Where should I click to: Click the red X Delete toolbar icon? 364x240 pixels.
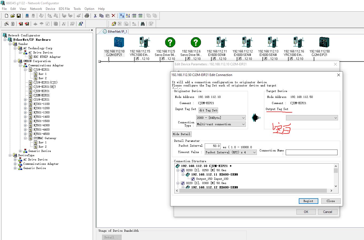(x=114, y=16)
